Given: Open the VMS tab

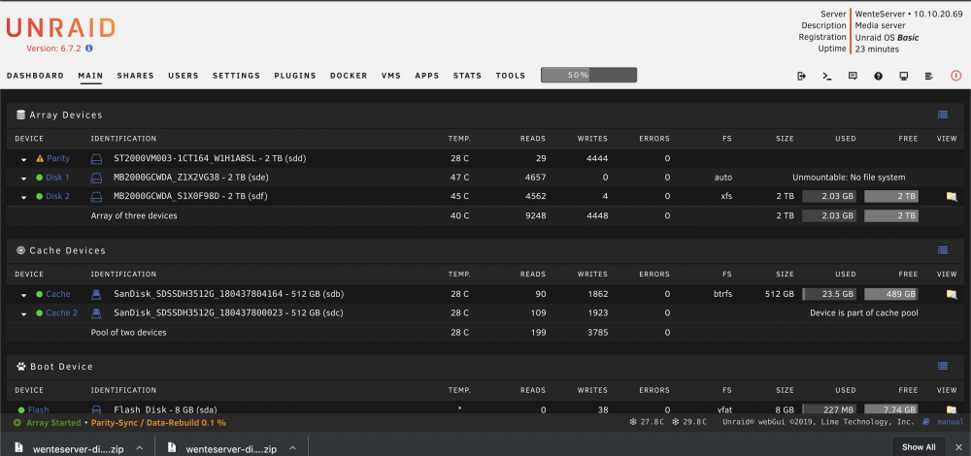Looking at the screenshot, I should (390, 76).
